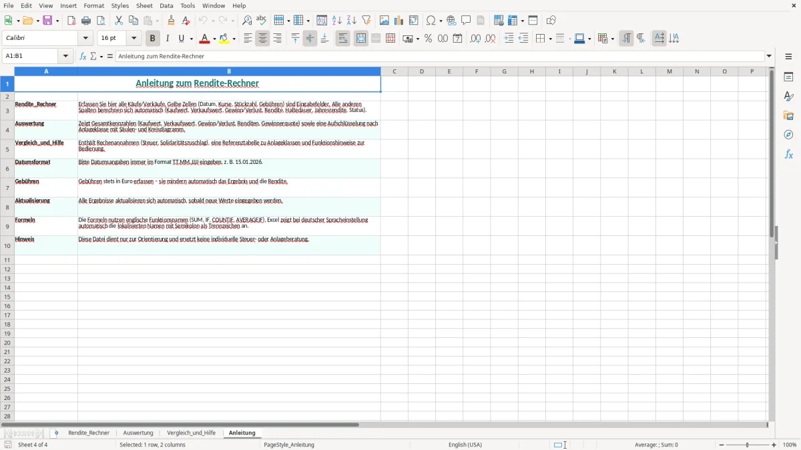
Task: Click the 100% zoom level text
Action: point(790,445)
